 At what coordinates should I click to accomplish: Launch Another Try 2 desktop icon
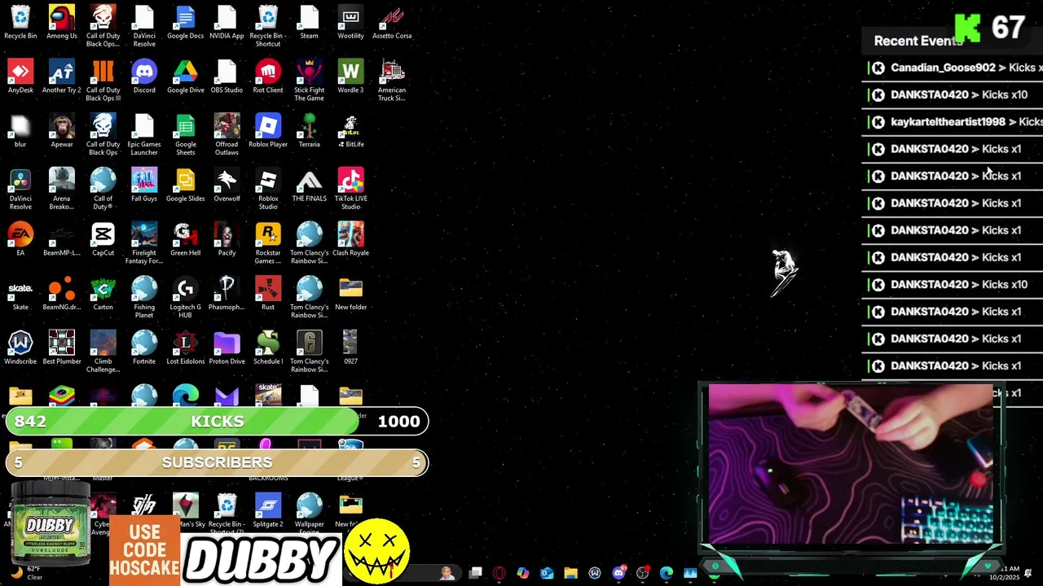pyautogui.click(x=62, y=77)
